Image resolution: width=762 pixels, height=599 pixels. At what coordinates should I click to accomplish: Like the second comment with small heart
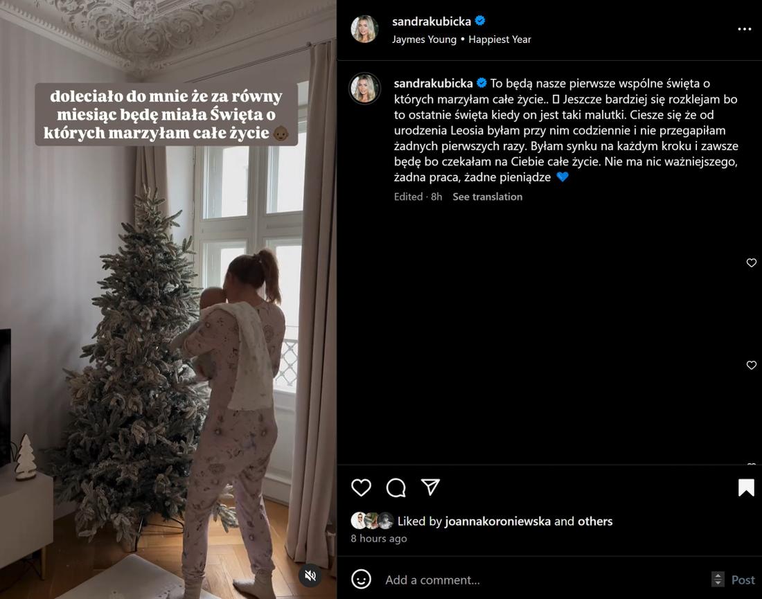752,365
